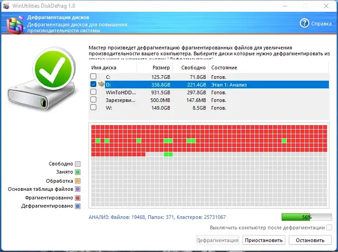Click the 931.5GB size value
This screenshot has height=252, width=338.
click(160, 92)
